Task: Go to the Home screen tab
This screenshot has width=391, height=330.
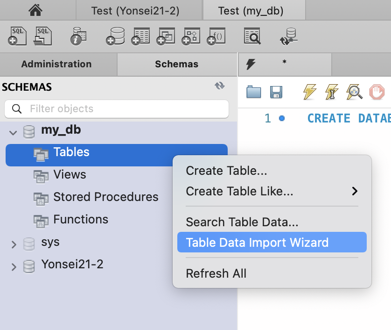Action: click(35, 10)
